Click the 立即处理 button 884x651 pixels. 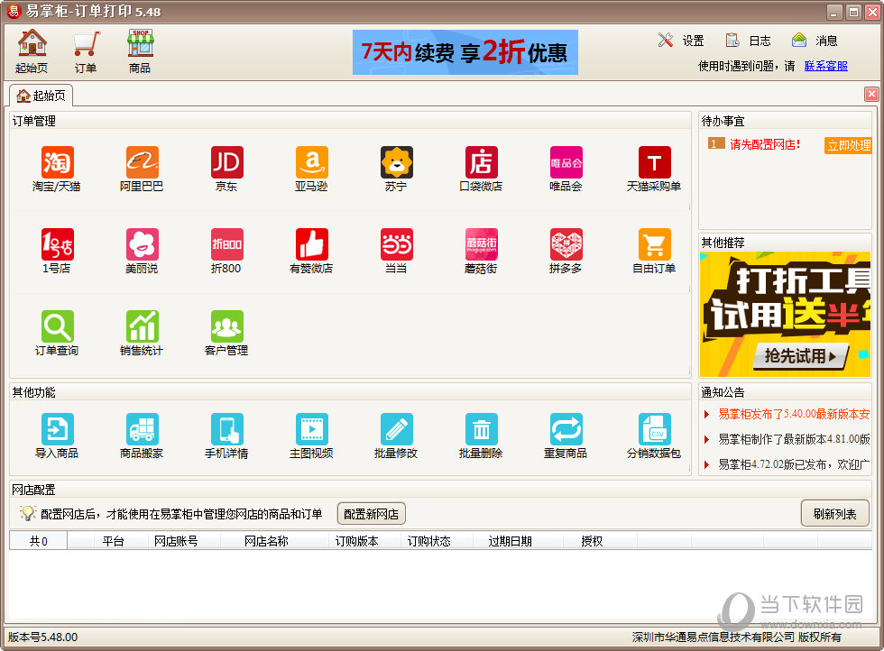click(x=848, y=145)
